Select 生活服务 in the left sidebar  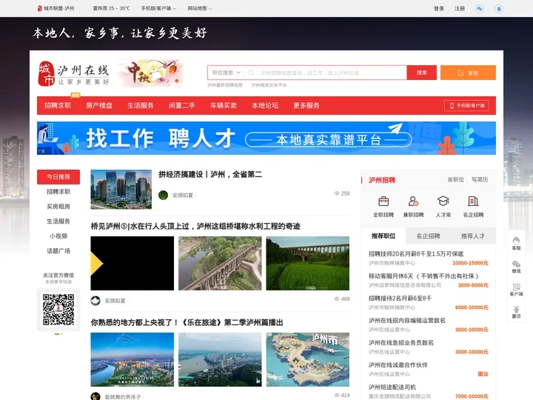[58, 221]
